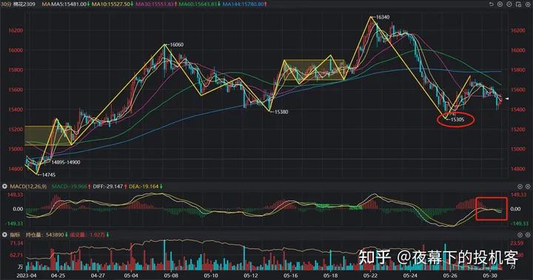This screenshot has width=533, height=280.
Task: Open the 指标 indicator selector label
Action: click(15, 235)
